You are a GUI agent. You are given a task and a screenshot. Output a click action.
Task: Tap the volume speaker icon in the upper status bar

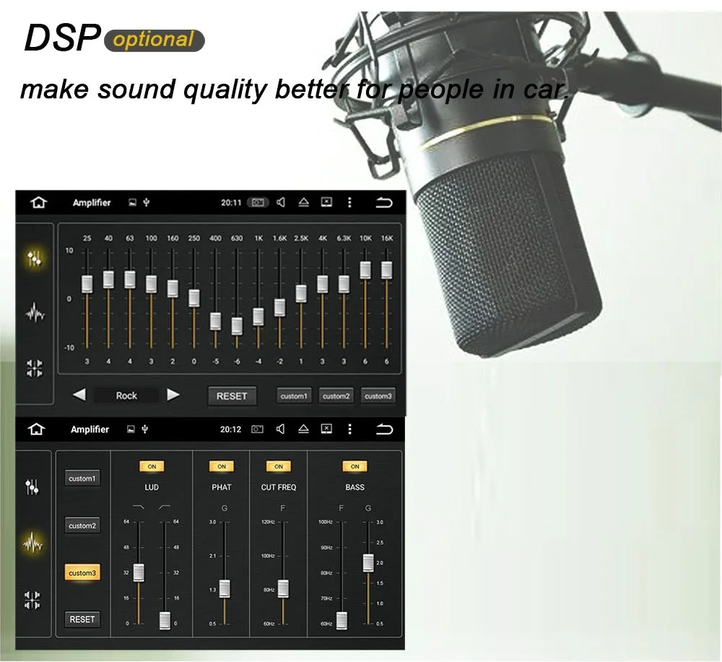click(x=281, y=202)
